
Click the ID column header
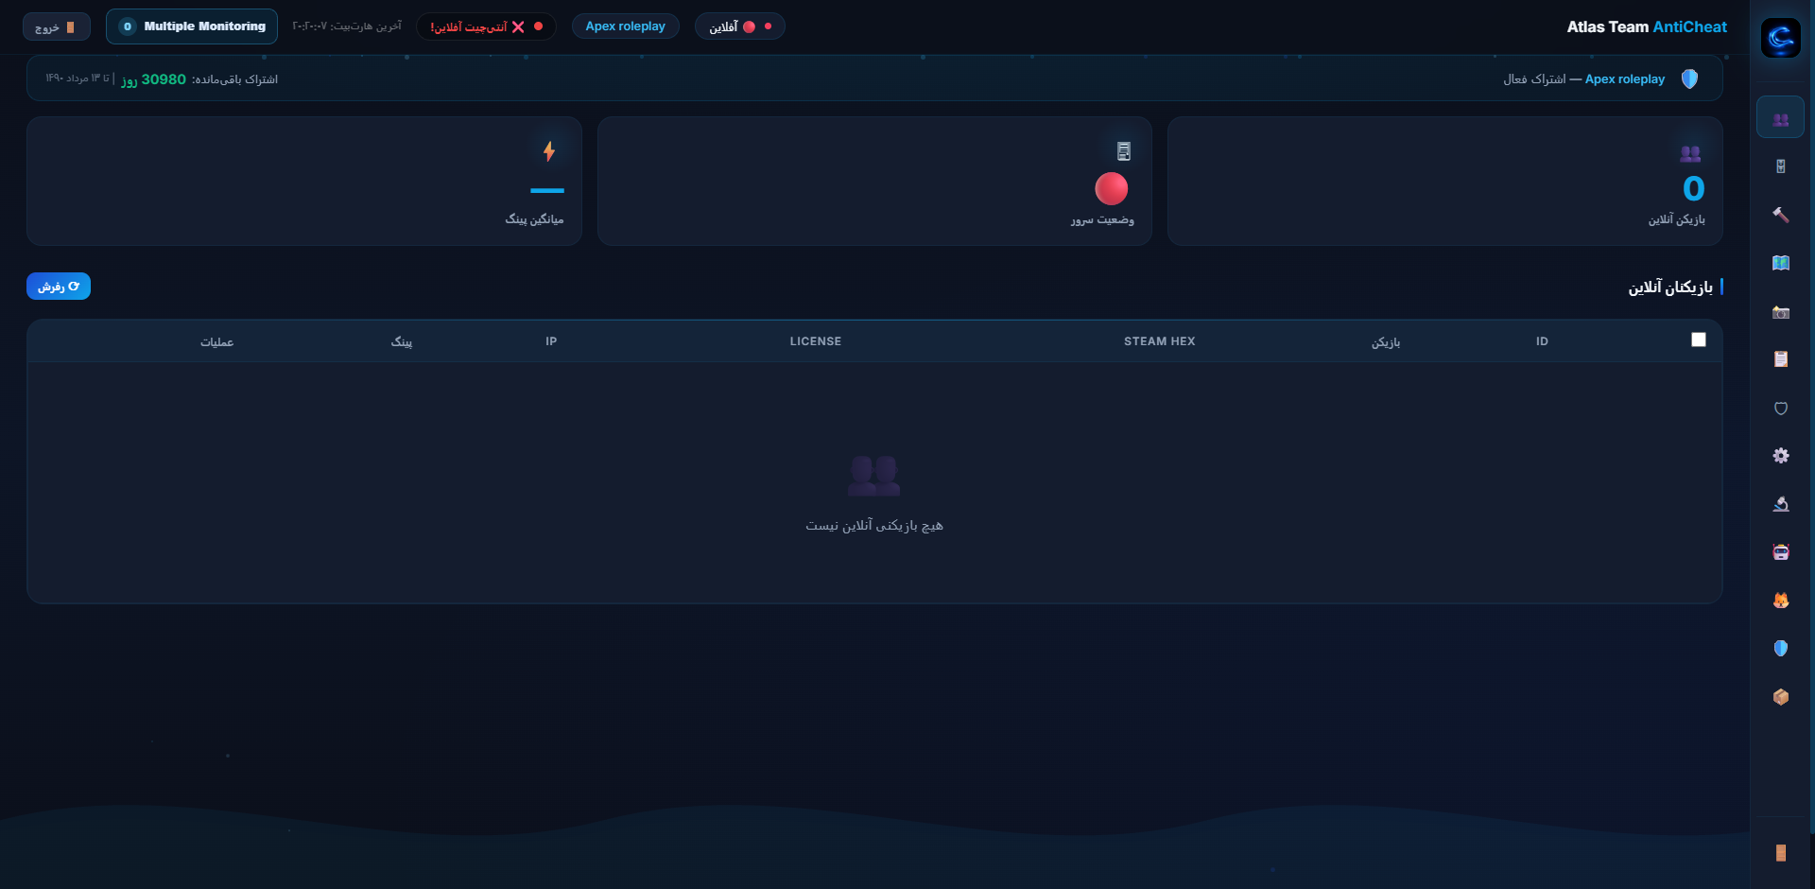pyautogui.click(x=1542, y=341)
